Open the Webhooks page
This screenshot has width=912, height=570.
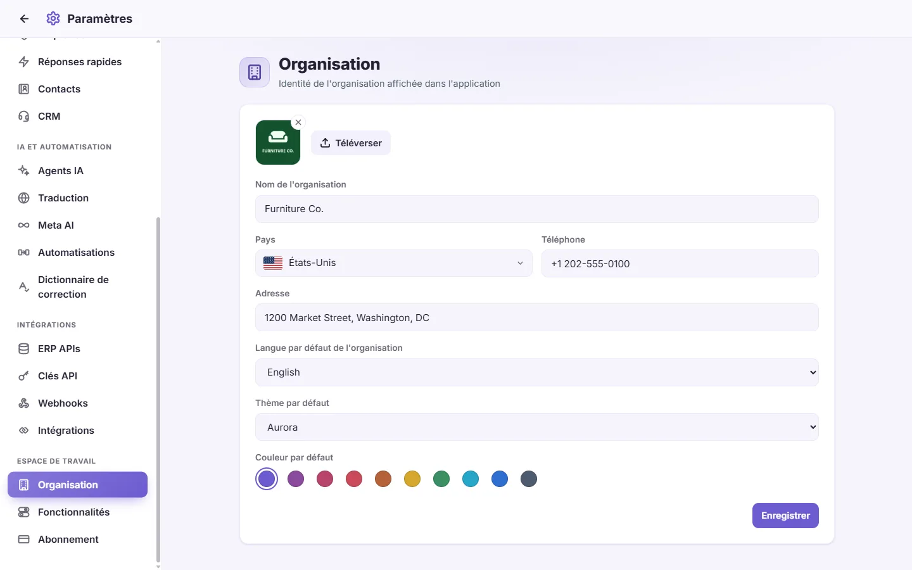[x=77, y=403]
